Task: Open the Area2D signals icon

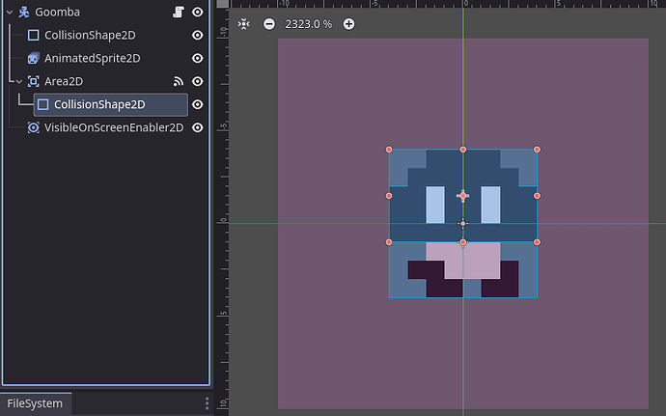Action: click(x=179, y=81)
